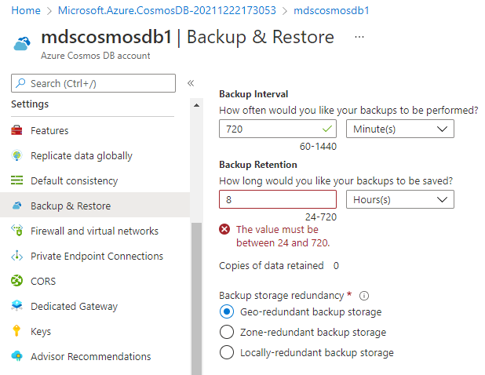Click the sidebar scrollbar up arrow
Screen dimensions: 485x375
pos(196,105)
